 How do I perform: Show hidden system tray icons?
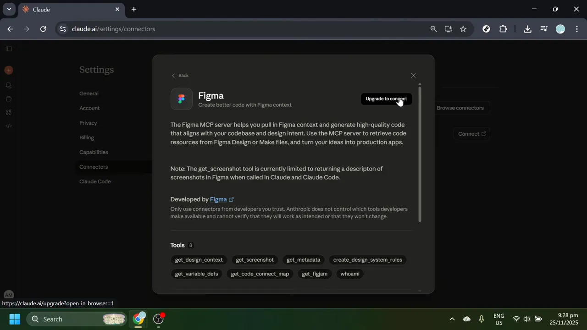pos(452,319)
